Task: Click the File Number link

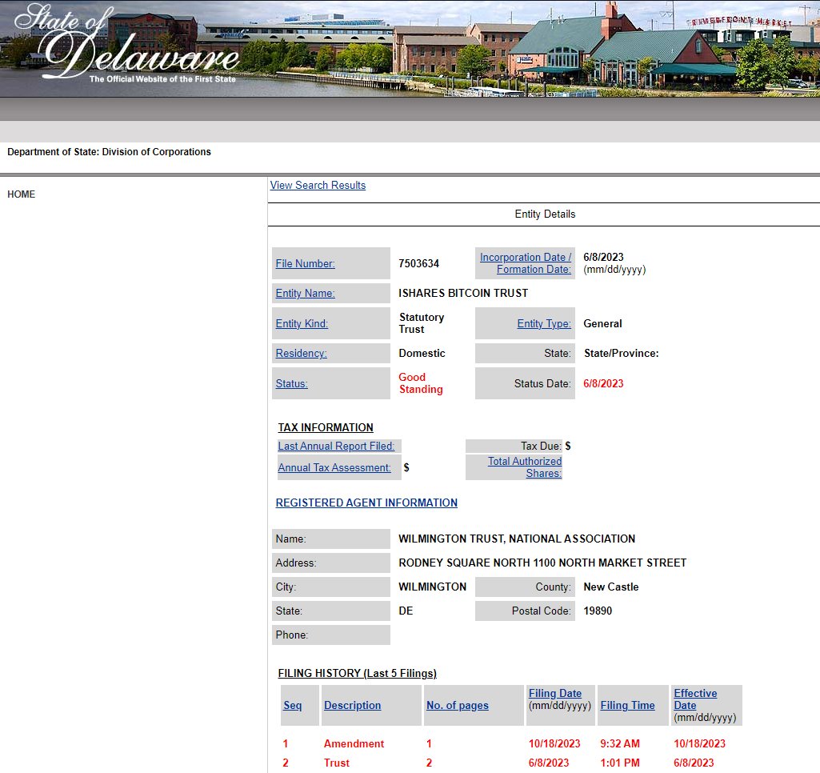Action: 306,263
